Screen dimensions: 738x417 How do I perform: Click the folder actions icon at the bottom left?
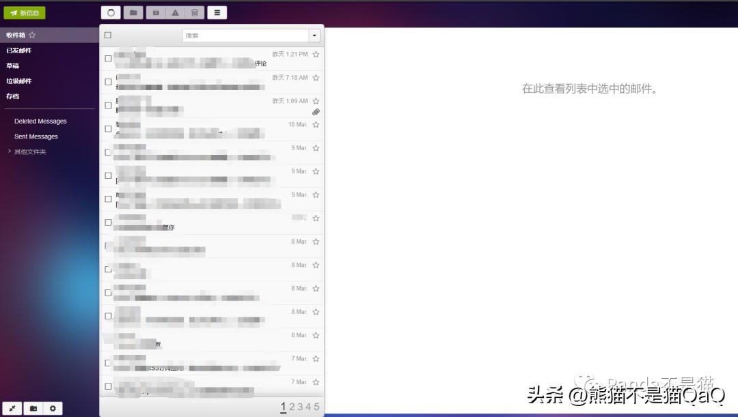click(33, 408)
